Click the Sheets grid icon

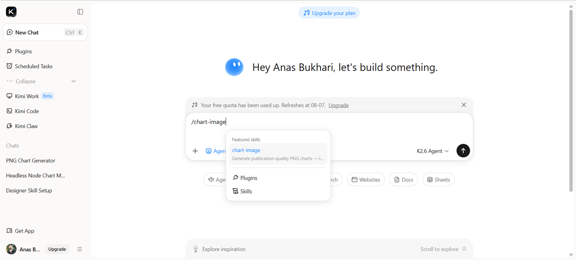point(430,180)
